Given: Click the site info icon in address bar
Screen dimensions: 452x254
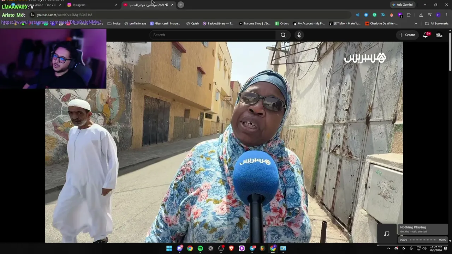Looking at the screenshot, I should pyautogui.click(x=32, y=15).
